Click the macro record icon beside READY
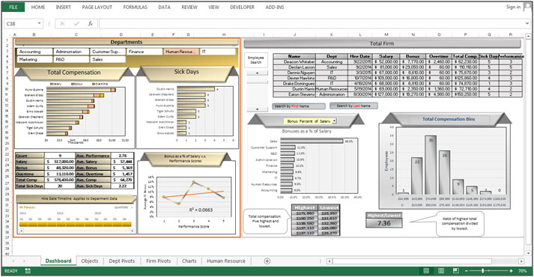 click(28, 271)
